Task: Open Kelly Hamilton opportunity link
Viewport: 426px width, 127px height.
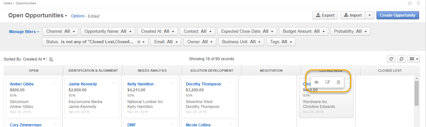Action: (x=140, y=84)
